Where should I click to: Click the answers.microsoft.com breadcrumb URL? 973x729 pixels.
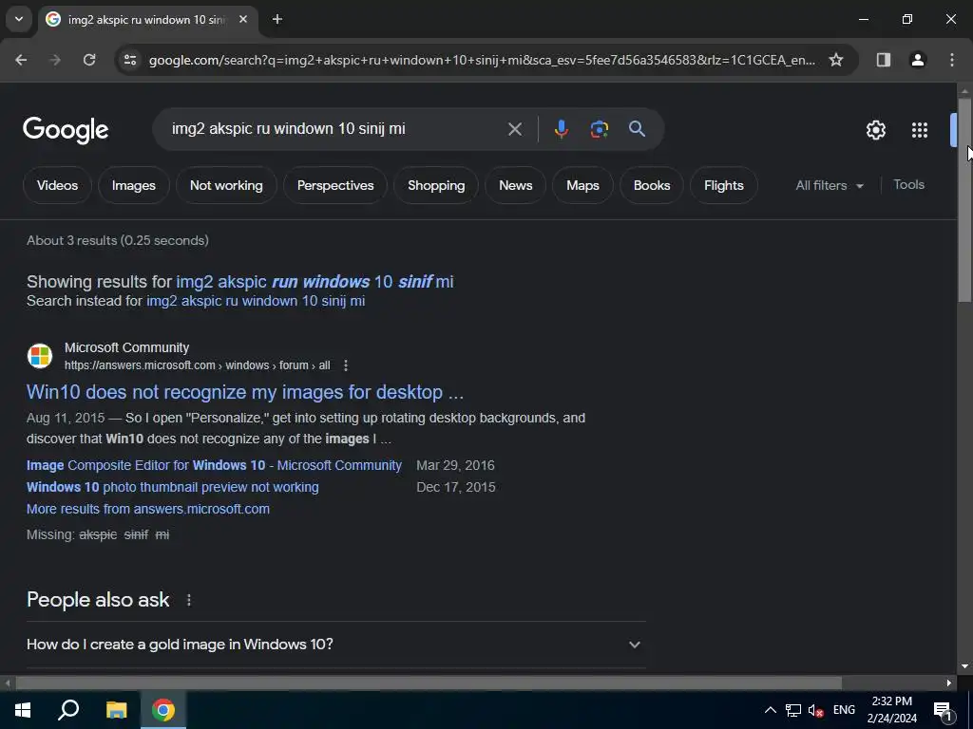tap(198, 365)
